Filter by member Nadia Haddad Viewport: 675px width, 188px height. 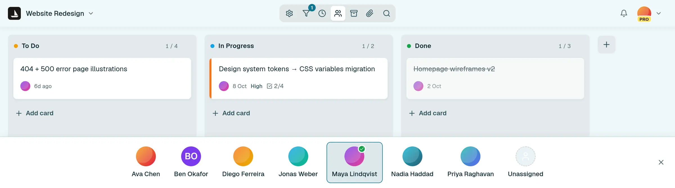pyautogui.click(x=412, y=163)
